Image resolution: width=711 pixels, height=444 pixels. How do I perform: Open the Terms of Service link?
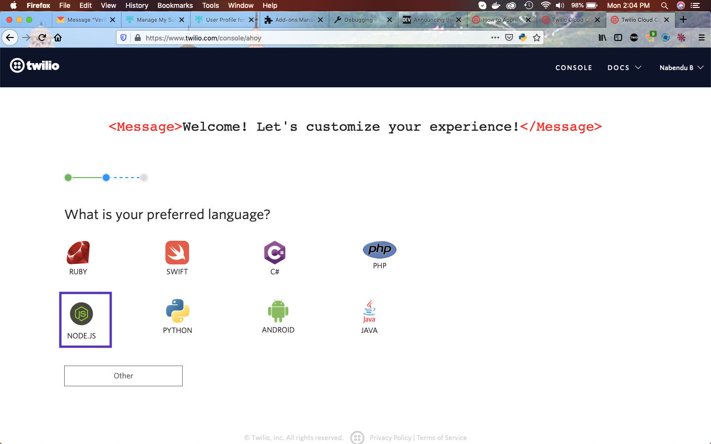click(441, 438)
